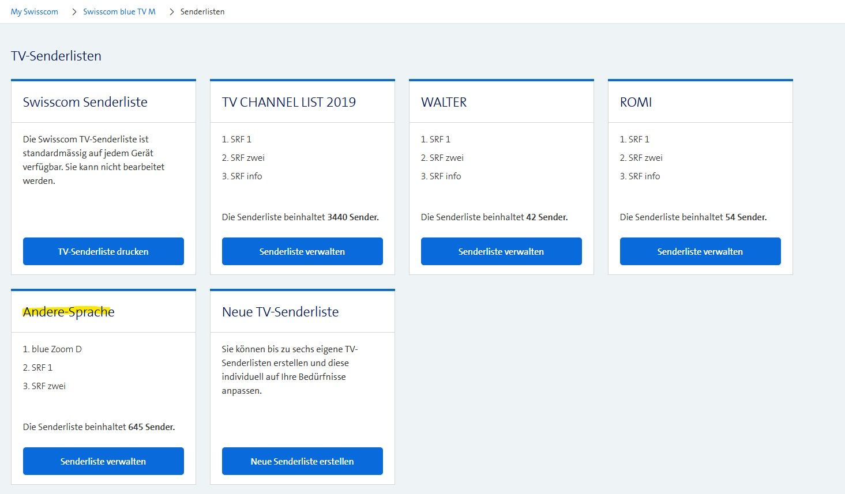845x494 pixels.
Task: Select the ROMI card title
Action: coord(636,102)
